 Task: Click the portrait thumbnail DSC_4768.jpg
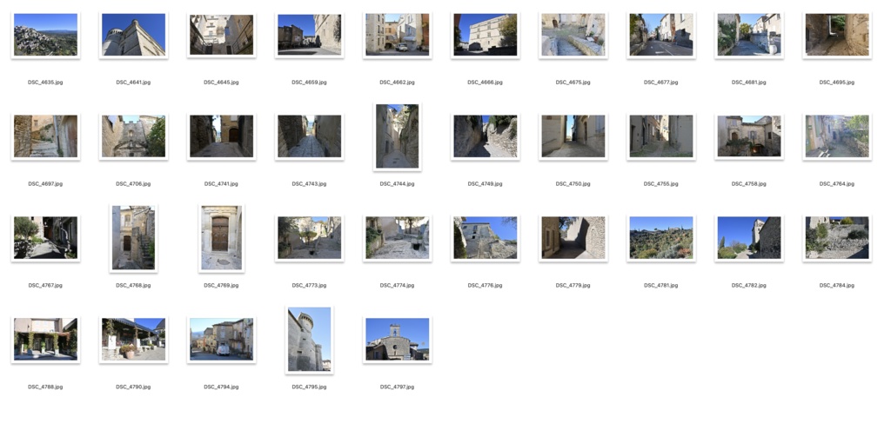click(x=133, y=238)
